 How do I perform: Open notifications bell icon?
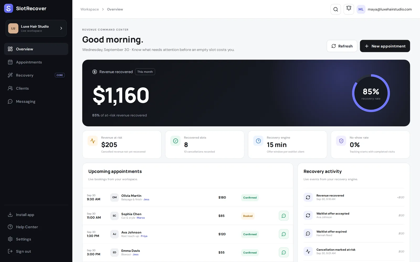[x=349, y=9]
